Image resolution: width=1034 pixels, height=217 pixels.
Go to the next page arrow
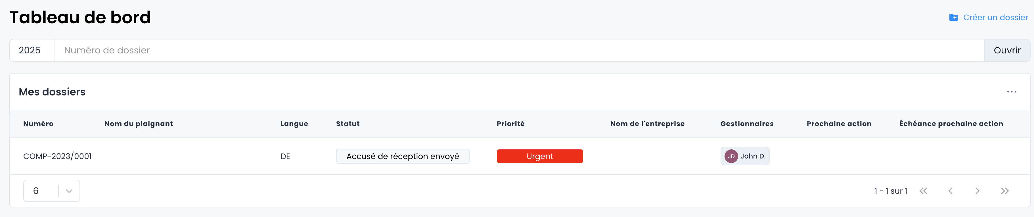[x=978, y=191]
